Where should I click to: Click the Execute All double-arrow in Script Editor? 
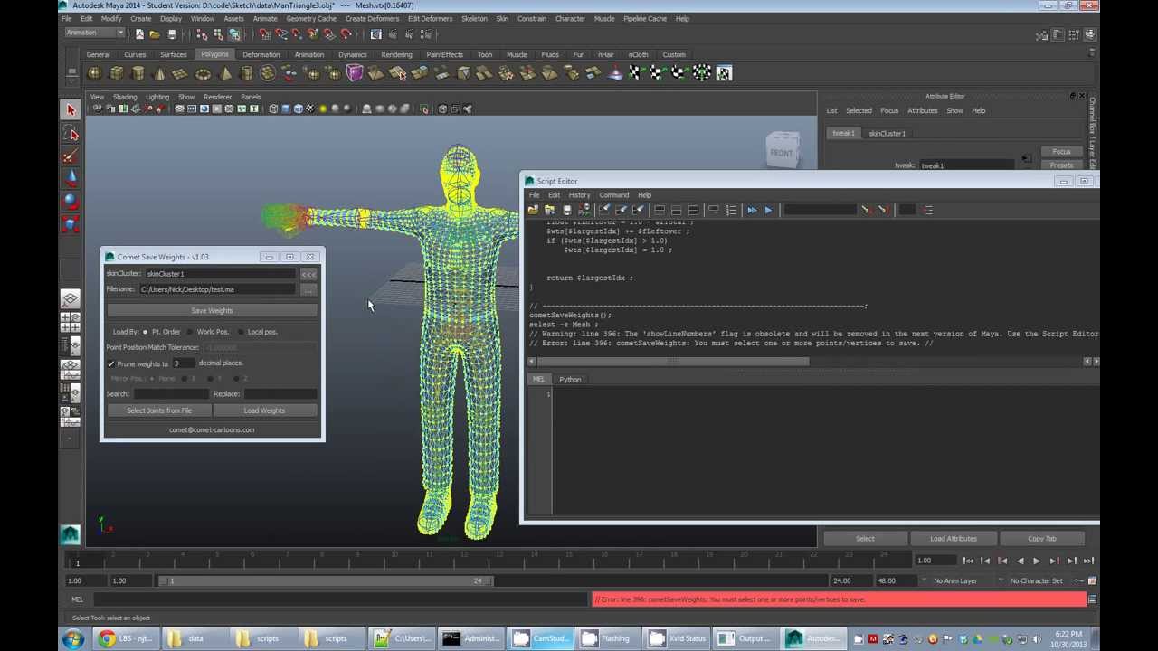tap(751, 210)
